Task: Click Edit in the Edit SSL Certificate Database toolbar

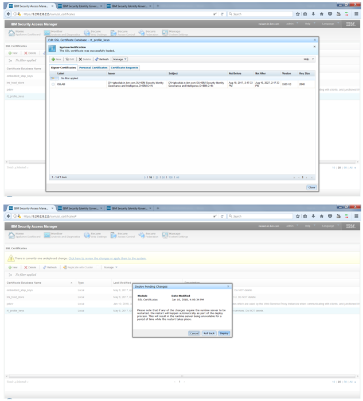Action: 70,59
